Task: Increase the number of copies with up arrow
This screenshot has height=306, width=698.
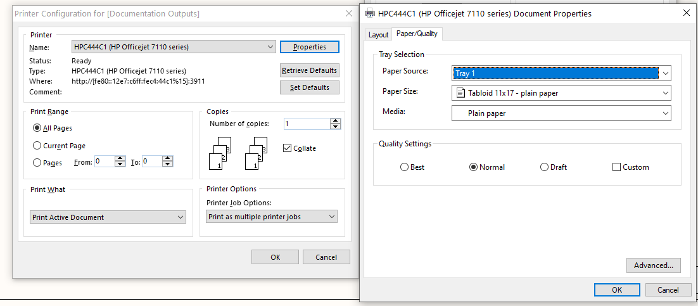Action: point(335,121)
